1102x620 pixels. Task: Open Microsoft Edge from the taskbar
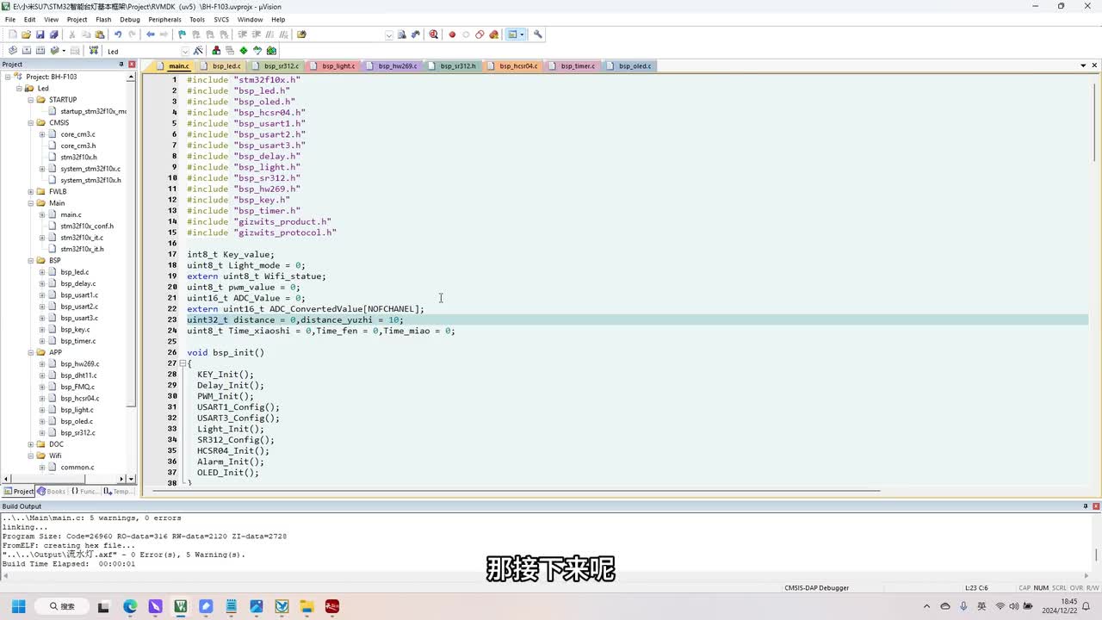130,606
